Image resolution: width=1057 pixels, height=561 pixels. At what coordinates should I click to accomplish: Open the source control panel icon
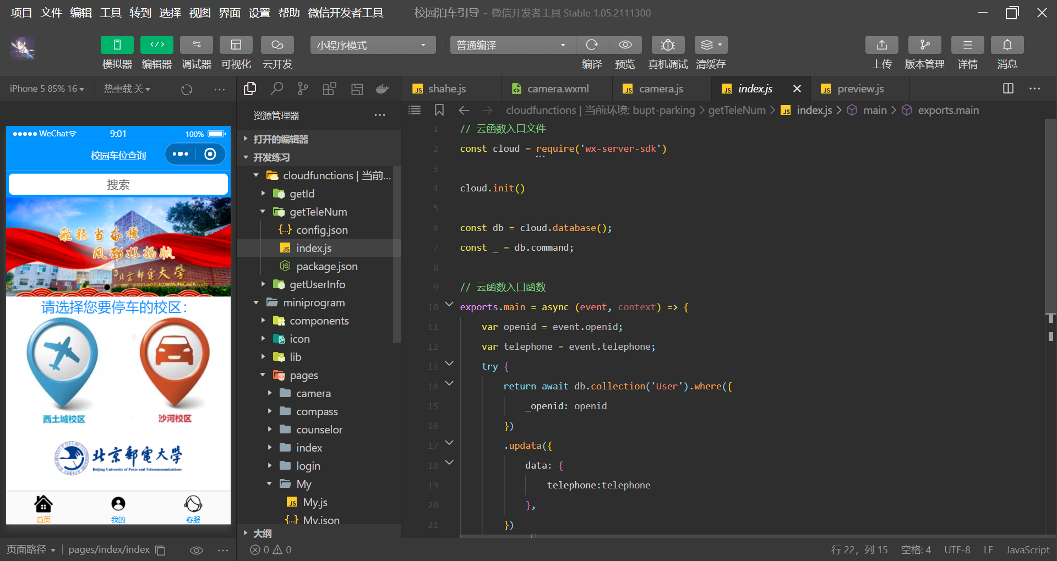click(x=303, y=89)
